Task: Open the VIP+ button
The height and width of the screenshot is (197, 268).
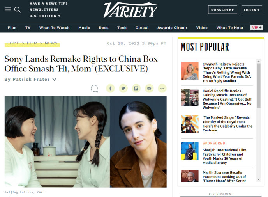Action: (257, 28)
